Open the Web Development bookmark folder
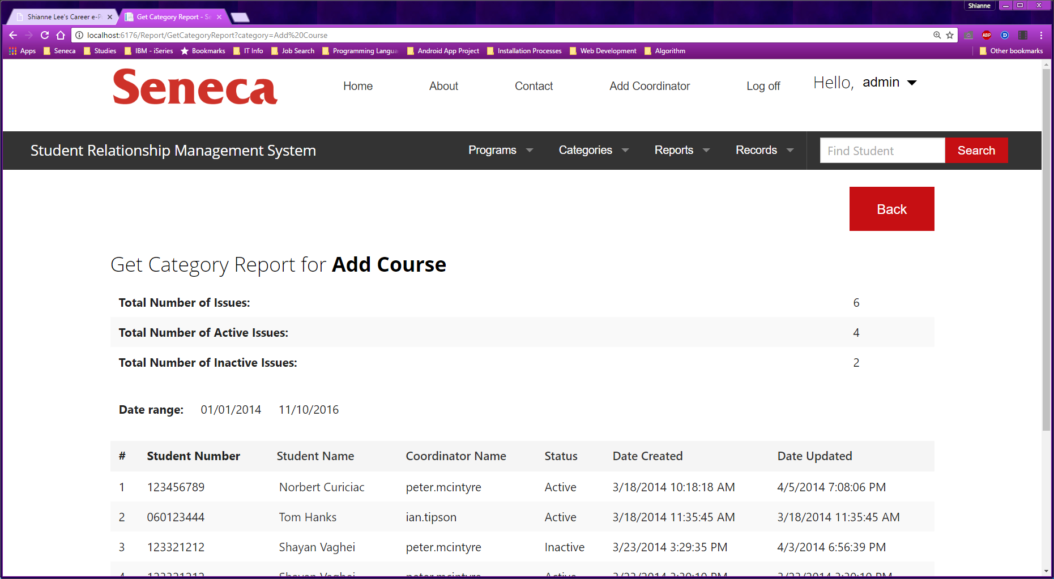Image resolution: width=1054 pixels, height=579 pixels. click(x=603, y=51)
